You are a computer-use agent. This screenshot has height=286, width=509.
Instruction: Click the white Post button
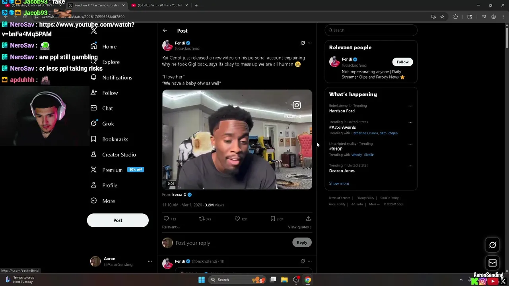coord(118,220)
